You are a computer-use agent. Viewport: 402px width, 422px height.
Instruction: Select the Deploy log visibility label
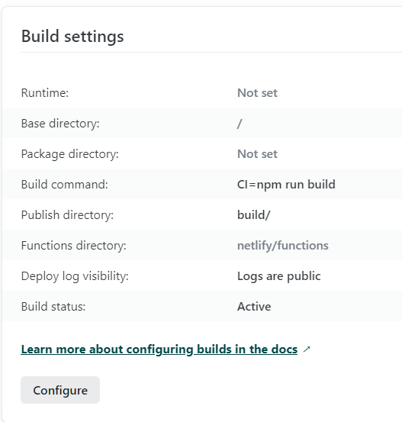point(75,276)
